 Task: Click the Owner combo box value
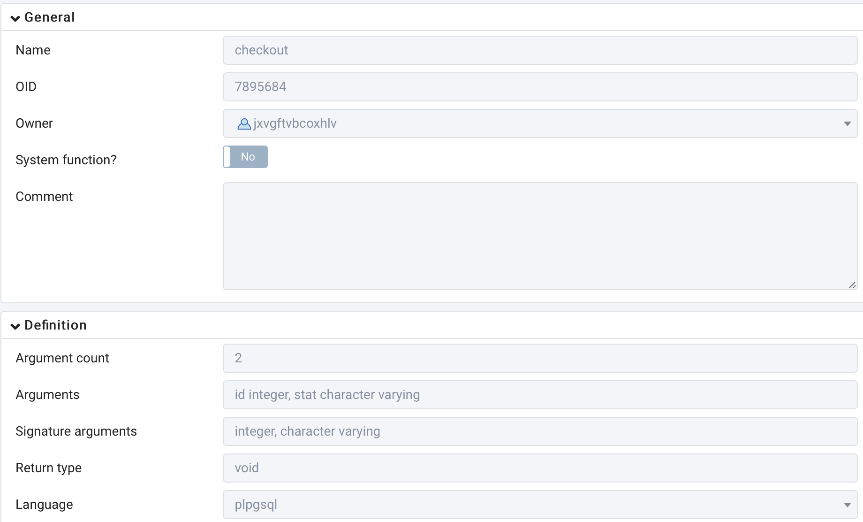(x=295, y=123)
